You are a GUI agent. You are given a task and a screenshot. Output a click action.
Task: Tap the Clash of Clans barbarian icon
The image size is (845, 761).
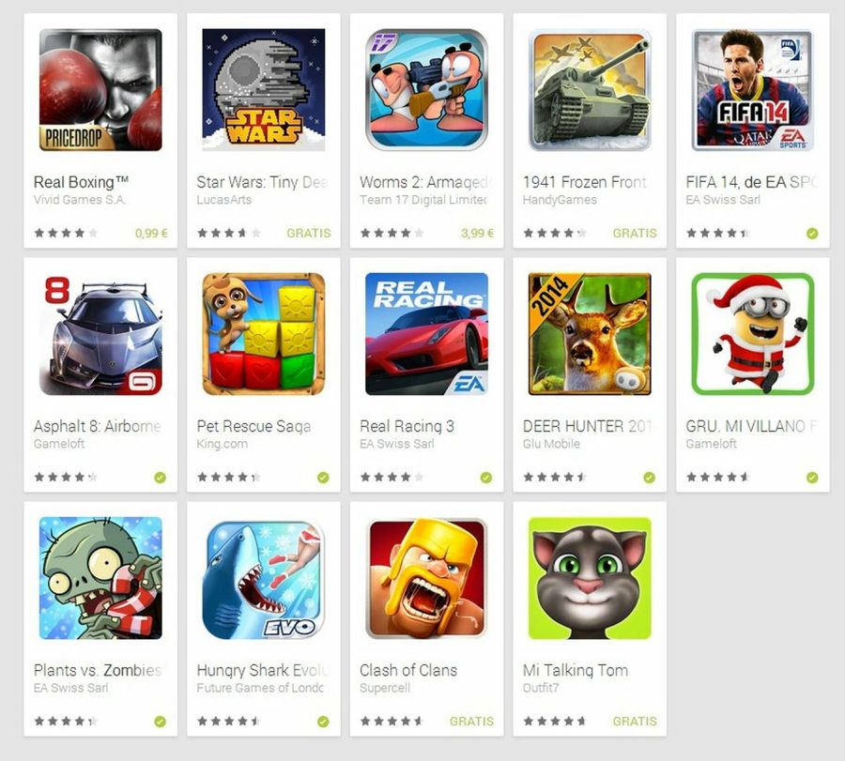pyautogui.click(x=426, y=578)
